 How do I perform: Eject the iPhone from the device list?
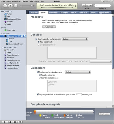tap(25, 36)
